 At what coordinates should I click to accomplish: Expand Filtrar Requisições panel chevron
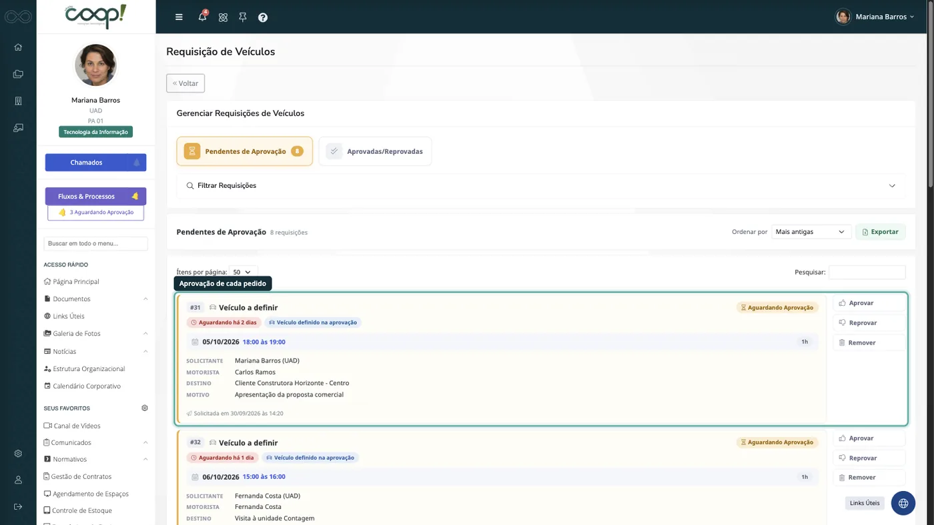pos(892,186)
